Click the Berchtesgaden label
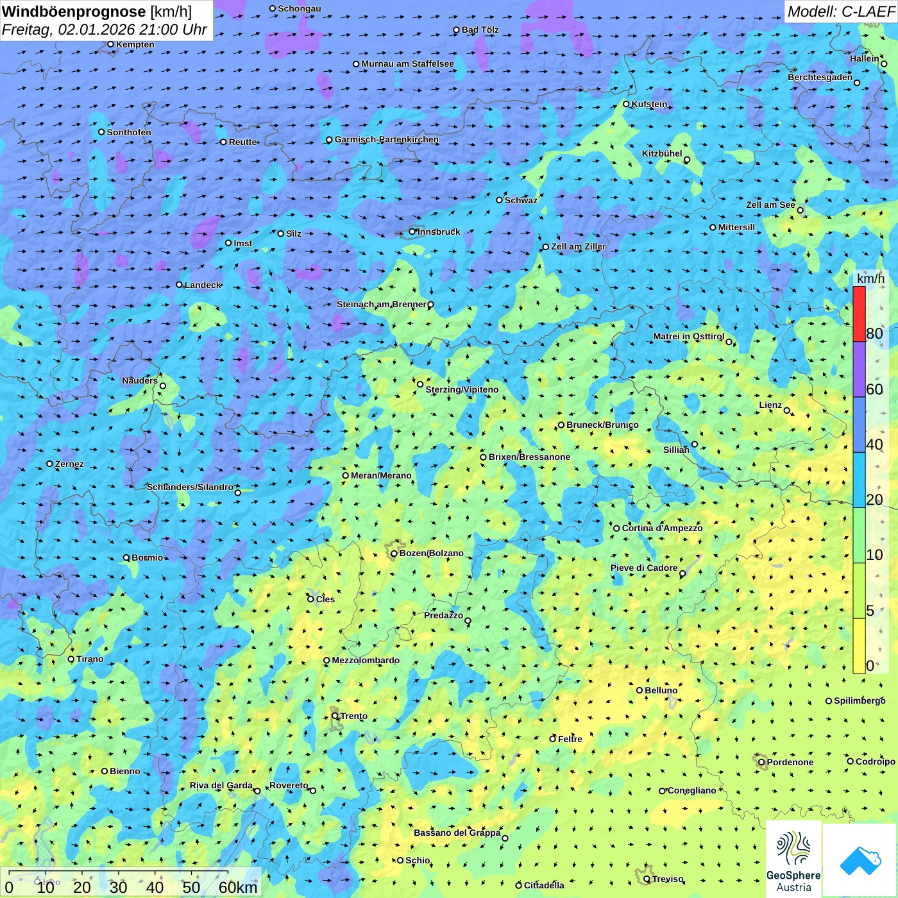Viewport: 898px width, 898px height. (x=820, y=77)
